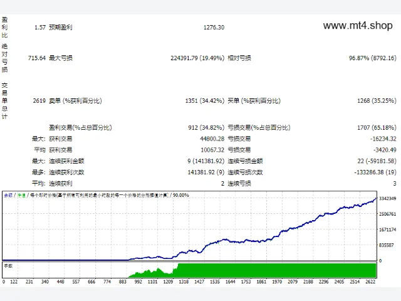Click the x-axis label 2622
401x301 pixels.
[x=370, y=282]
